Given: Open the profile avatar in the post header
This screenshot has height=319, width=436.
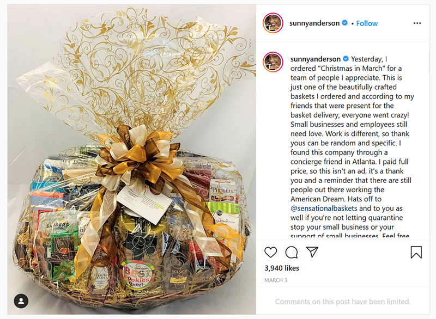Looking at the screenshot, I should tap(273, 23).
